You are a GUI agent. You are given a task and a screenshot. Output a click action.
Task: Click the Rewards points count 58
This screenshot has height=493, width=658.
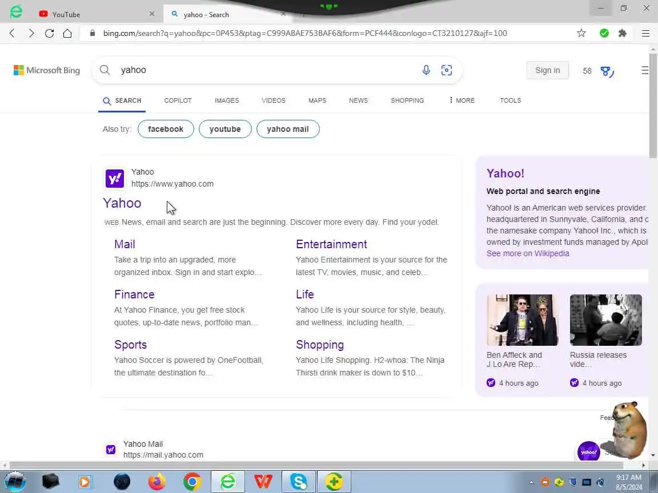pyautogui.click(x=587, y=71)
